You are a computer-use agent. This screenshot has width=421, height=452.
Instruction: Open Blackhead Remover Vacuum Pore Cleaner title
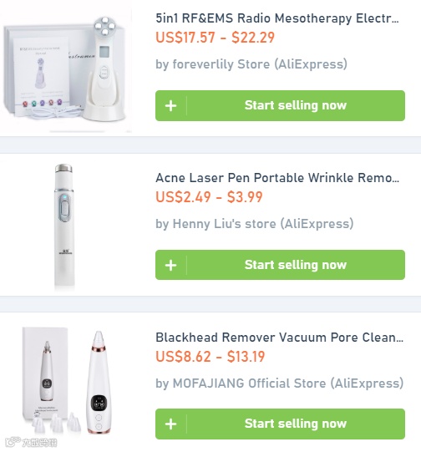coord(279,338)
